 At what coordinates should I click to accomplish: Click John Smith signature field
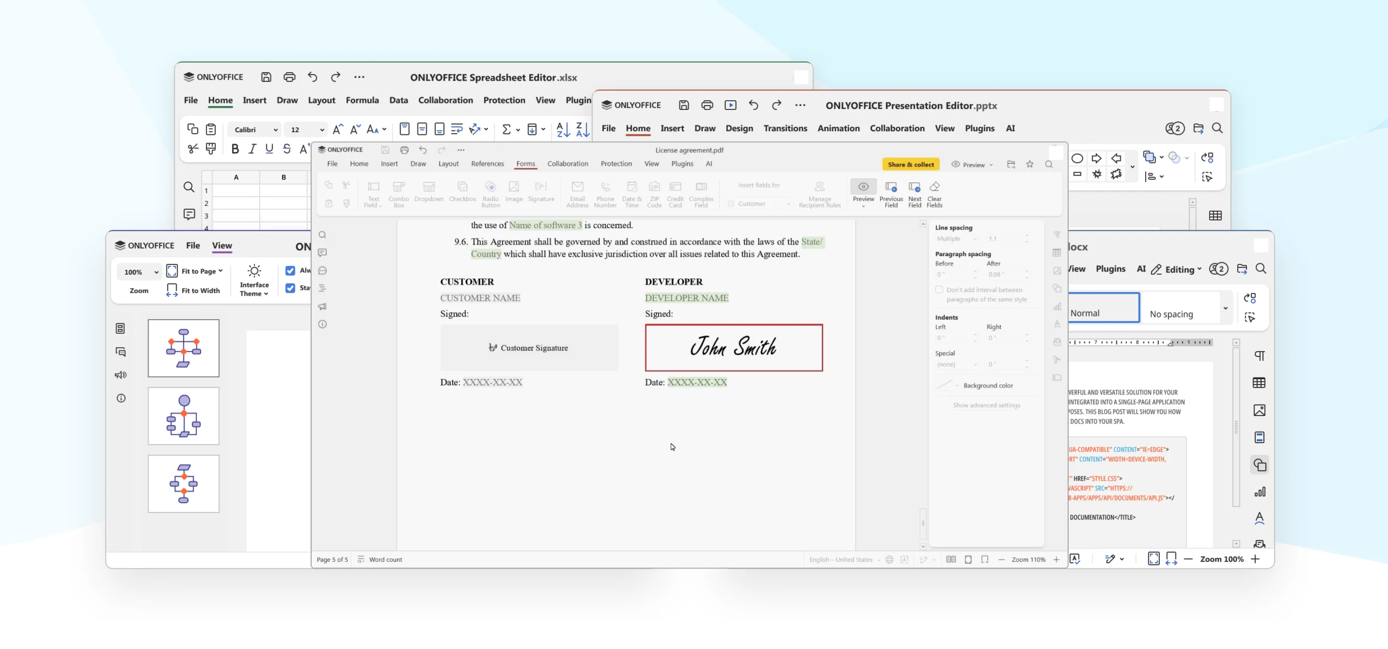(734, 348)
